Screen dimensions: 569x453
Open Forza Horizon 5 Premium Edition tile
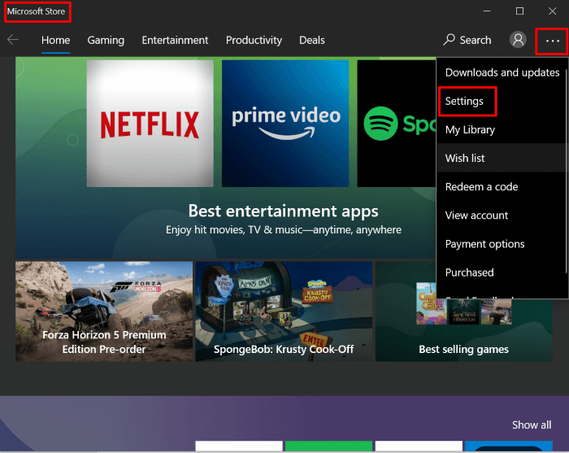(104, 311)
